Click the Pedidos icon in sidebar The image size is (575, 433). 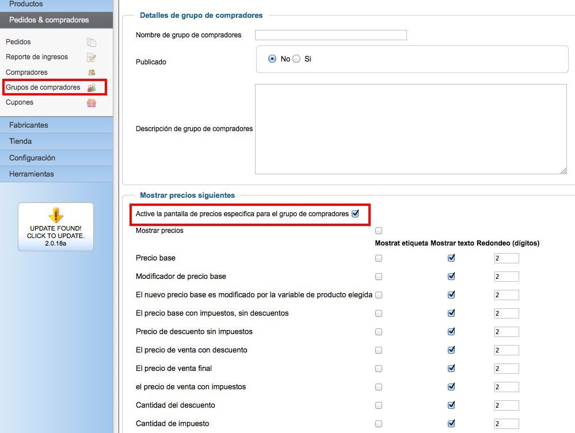[92, 43]
